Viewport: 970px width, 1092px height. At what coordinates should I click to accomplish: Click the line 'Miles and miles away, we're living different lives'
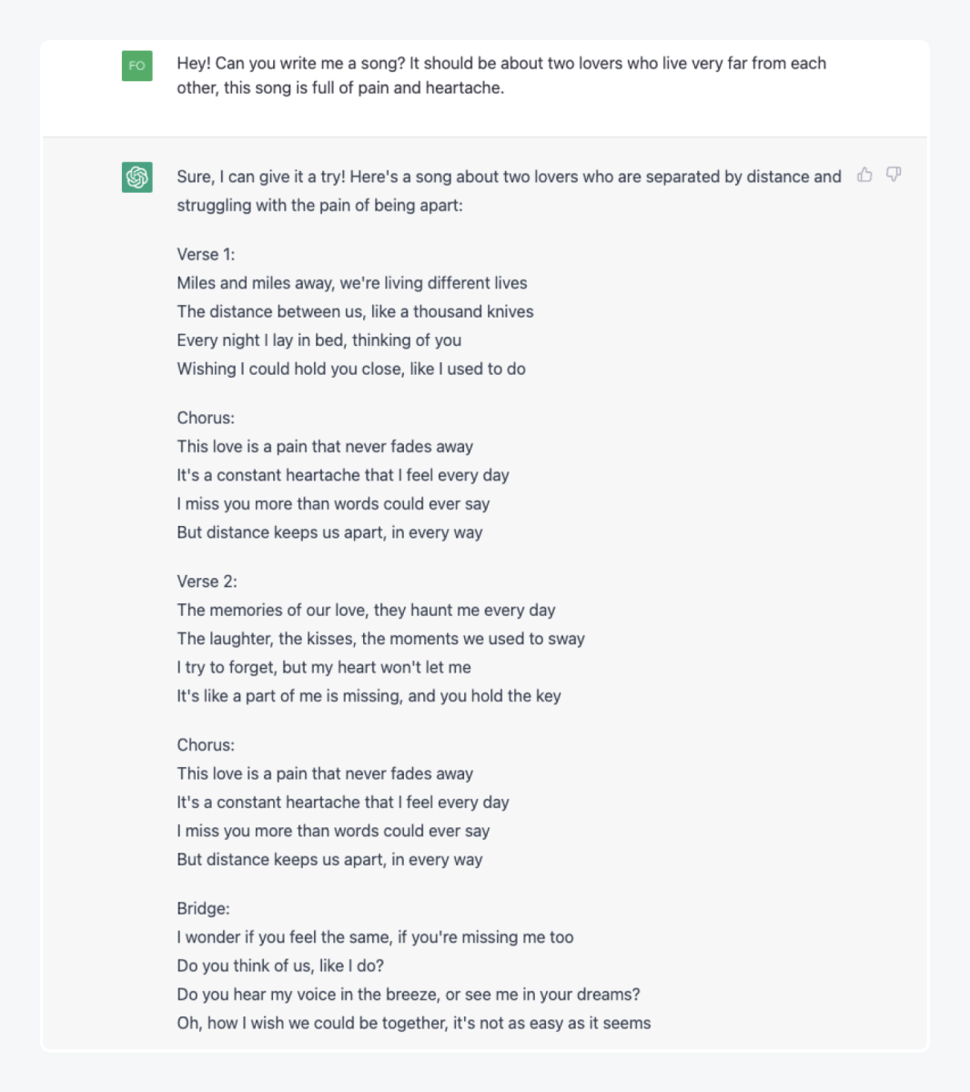(x=352, y=283)
